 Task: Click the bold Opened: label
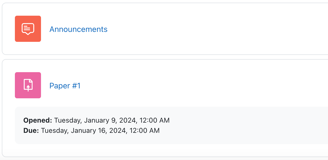tap(38, 120)
